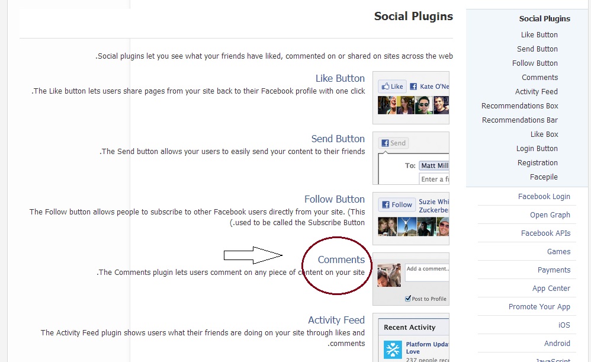
Task: Open Send Button heading link
Action: tap(338, 139)
